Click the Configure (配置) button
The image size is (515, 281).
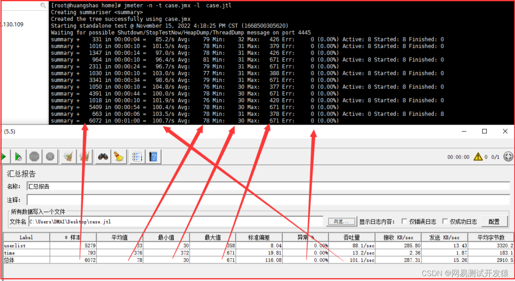(x=494, y=221)
